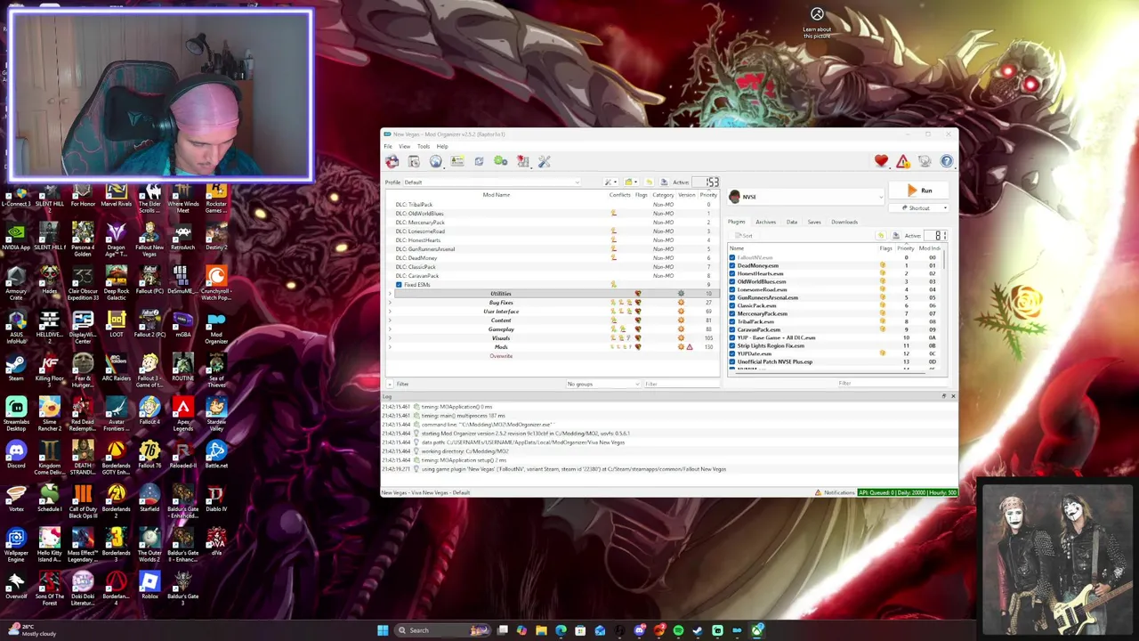Image resolution: width=1139 pixels, height=641 pixels.
Task: Open the Install Mod from archive icon
Action: [392, 161]
